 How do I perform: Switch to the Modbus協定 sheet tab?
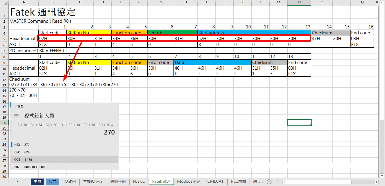click(x=188, y=182)
